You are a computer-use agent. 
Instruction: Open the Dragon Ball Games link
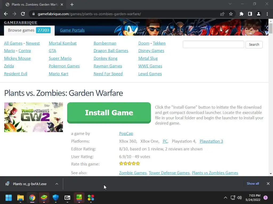[x=111, y=51]
